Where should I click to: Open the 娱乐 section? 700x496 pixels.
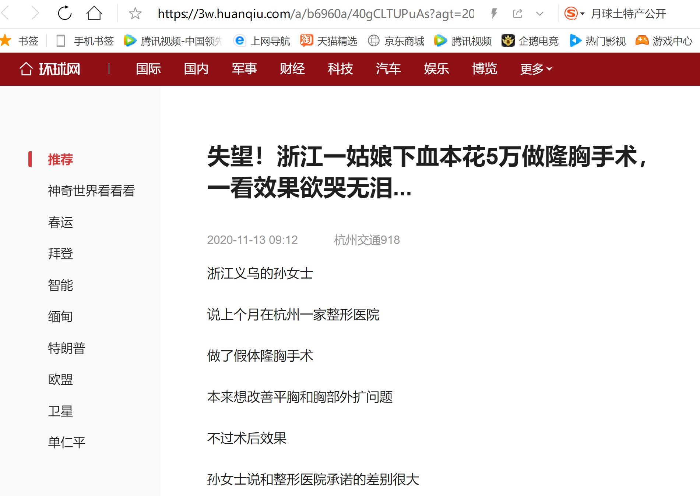(437, 69)
